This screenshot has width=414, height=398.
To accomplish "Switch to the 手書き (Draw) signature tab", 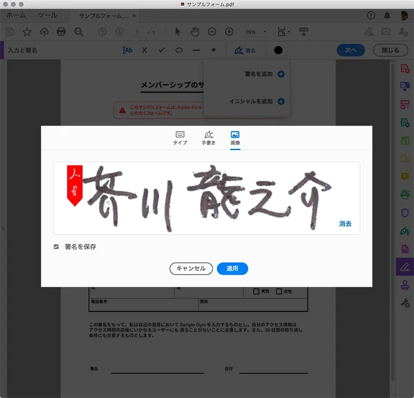I will pyautogui.click(x=208, y=138).
